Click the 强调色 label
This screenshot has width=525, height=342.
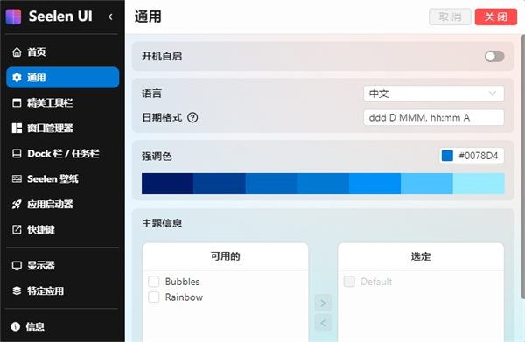point(157,157)
